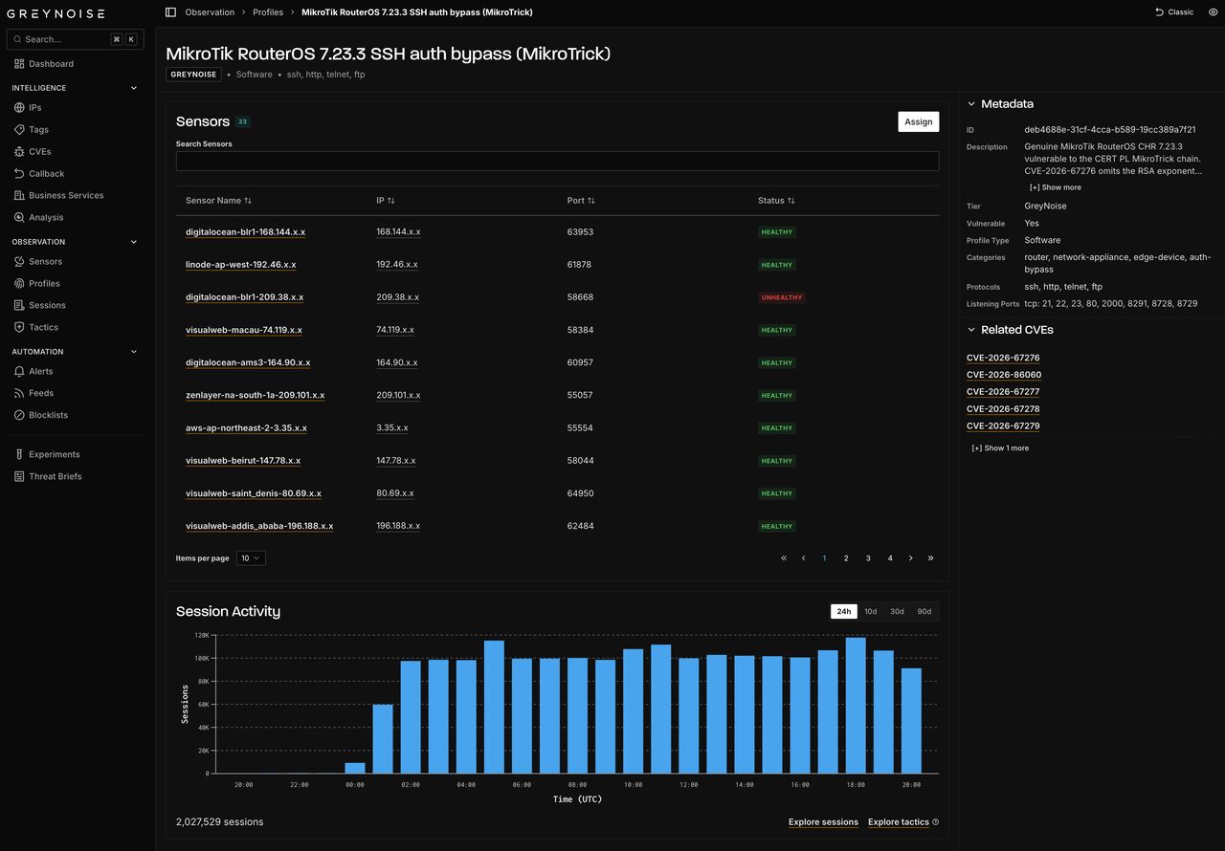Open the Blocklists sidebar icon
Screen dimensions: 1225x851
[x=19, y=415]
